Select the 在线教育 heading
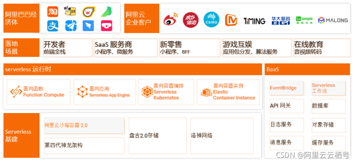Screen dimensions: 355x162 pos(309,44)
